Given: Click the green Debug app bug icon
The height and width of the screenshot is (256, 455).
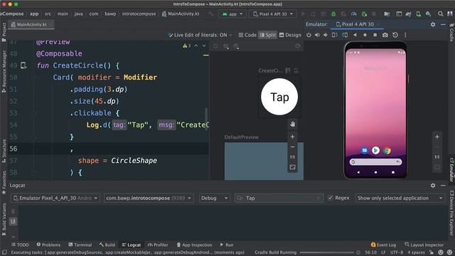Looking at the screenshot, I should pos(333,14).
